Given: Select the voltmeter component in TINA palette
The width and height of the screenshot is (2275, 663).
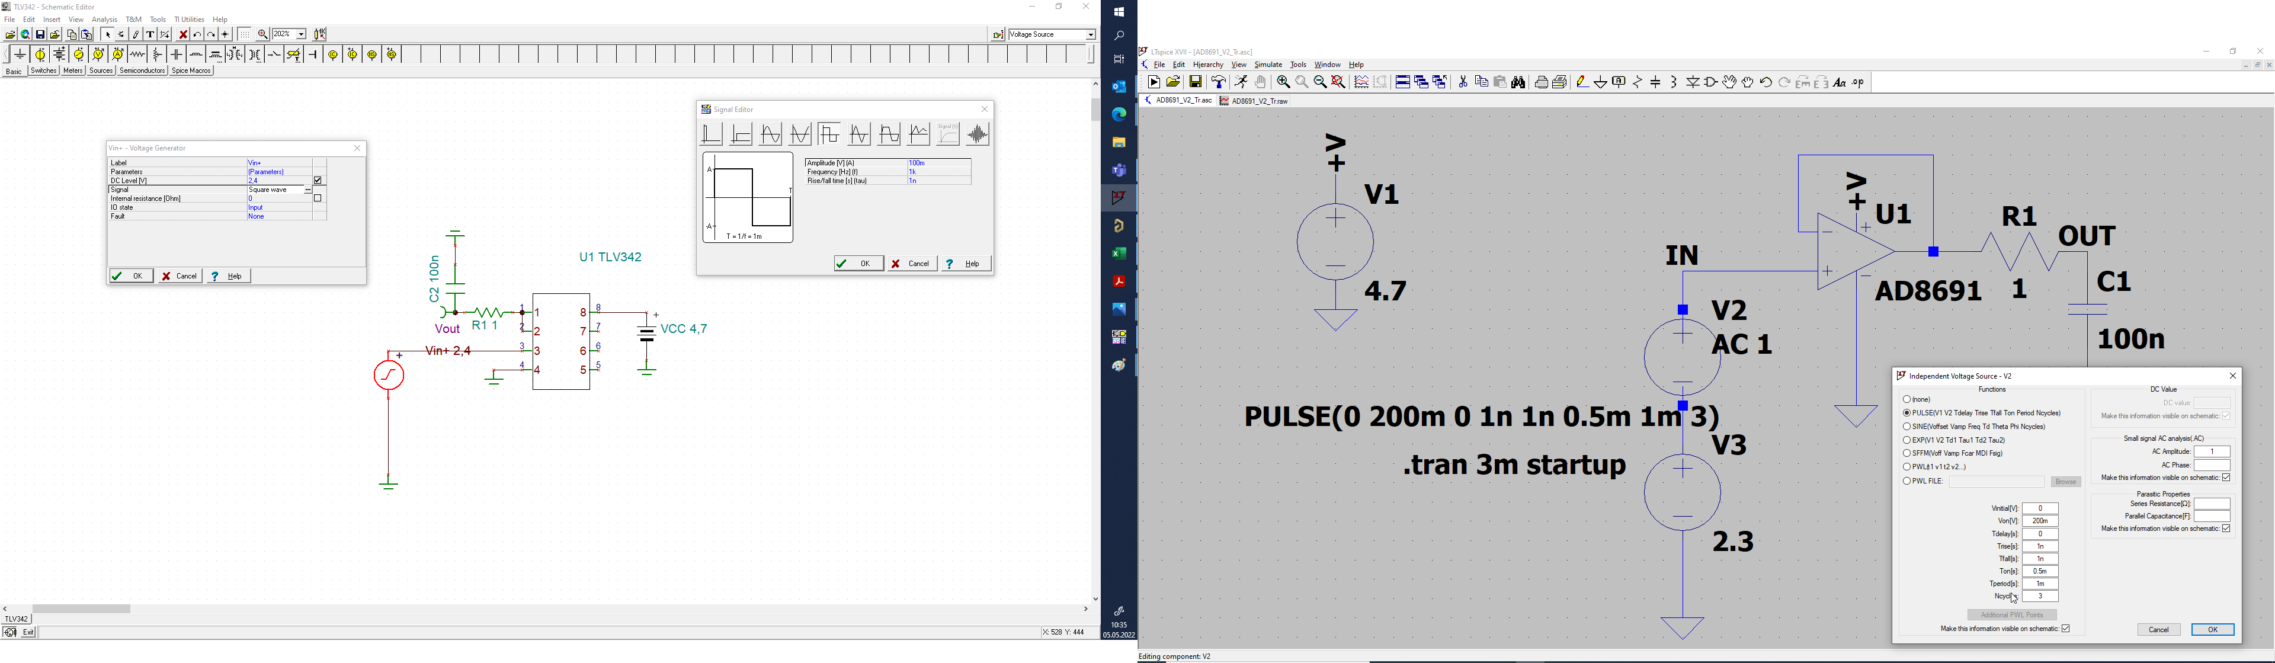Looking at the screenshot, I should pyautogui.click(x=98, y=55).
